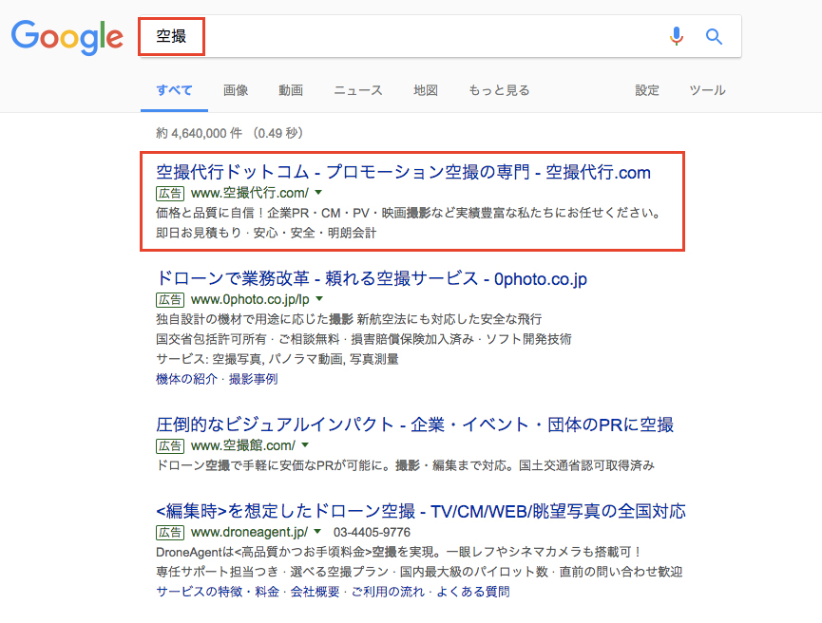The width and height of the screenshot is (822, 623).
Task: Open the ご利用の流れ sitelink
Action: 388,592
